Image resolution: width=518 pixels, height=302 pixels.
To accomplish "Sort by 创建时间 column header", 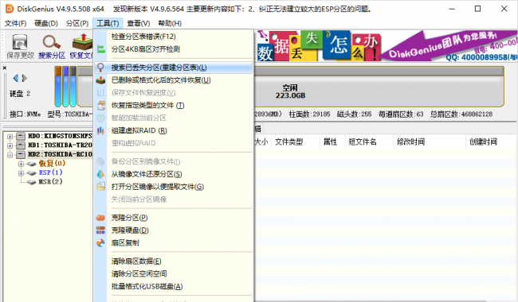I will tap(483, 142).
